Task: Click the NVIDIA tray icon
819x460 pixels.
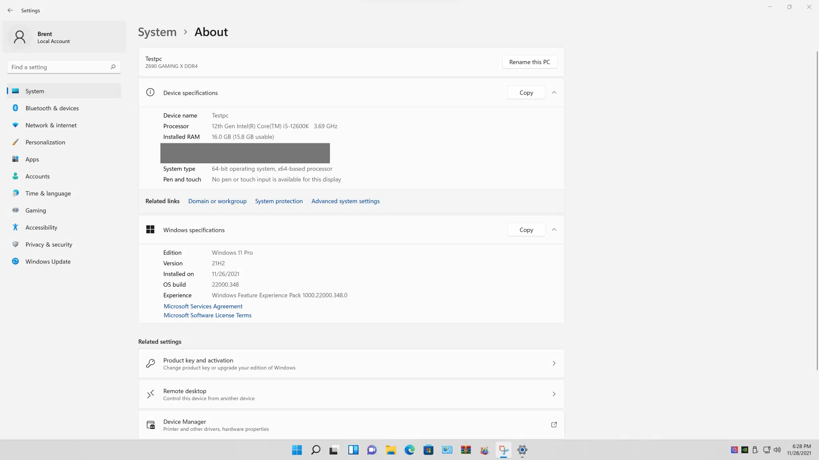Action: (745, 450)
